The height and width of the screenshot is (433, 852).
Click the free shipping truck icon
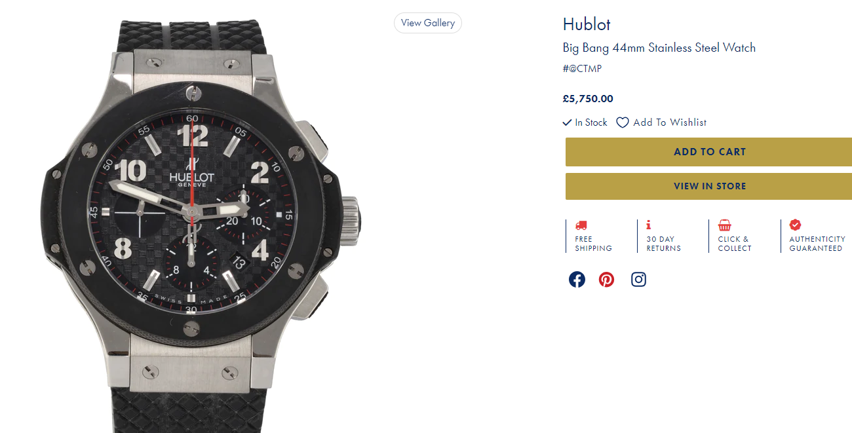581,225
